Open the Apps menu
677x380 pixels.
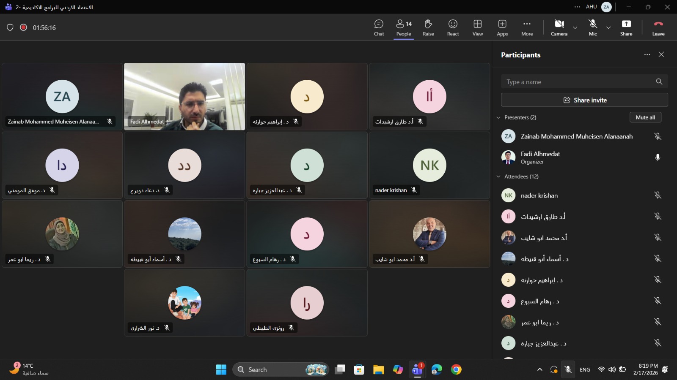click(x=502, y=28)
